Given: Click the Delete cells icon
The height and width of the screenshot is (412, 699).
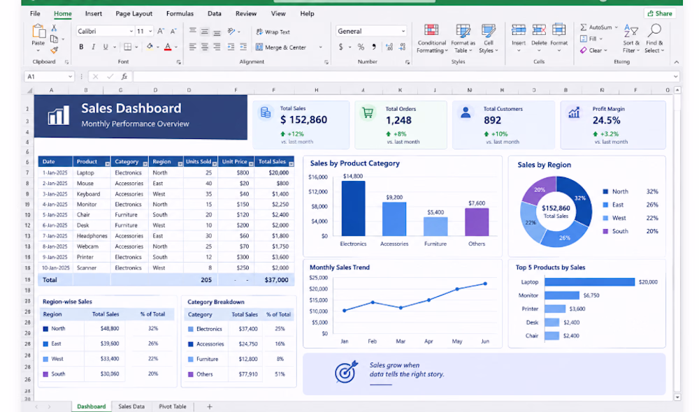Looking at the screenshot, I should [539, 30].
